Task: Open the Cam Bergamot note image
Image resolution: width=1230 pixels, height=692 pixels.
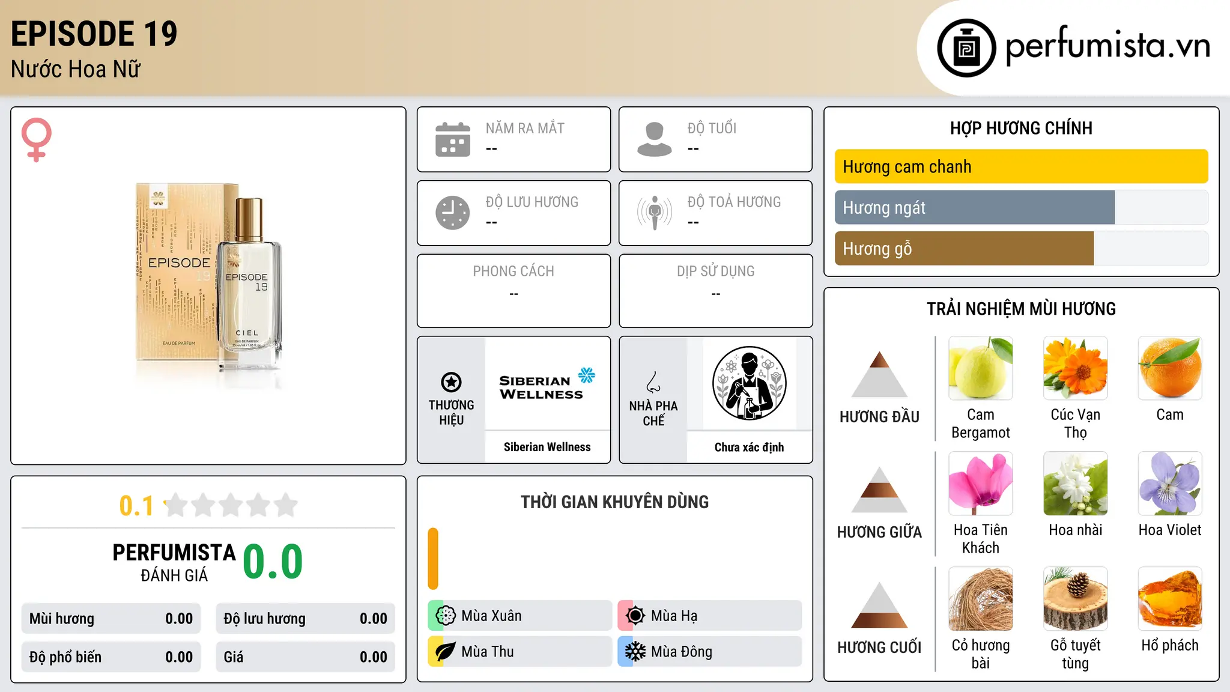Action: (x=981, y=368)
